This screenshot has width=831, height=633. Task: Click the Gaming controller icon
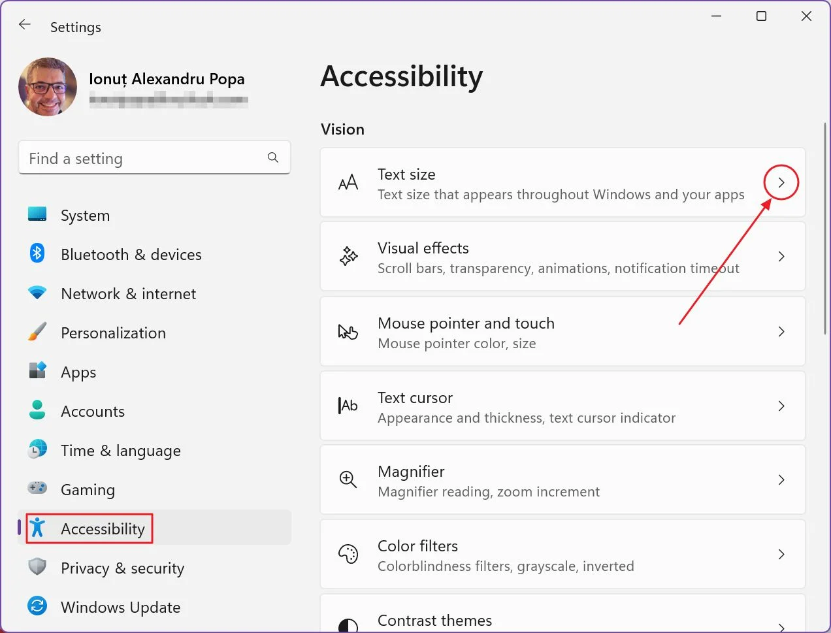[37, 488]
